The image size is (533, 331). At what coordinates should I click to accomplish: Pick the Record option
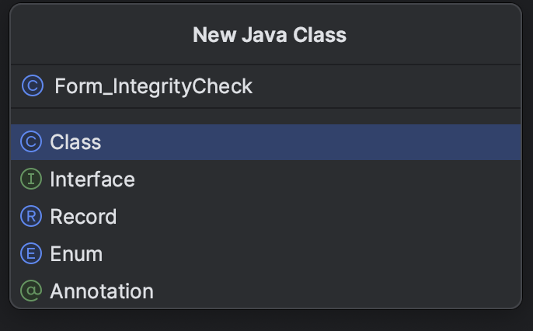83,217
